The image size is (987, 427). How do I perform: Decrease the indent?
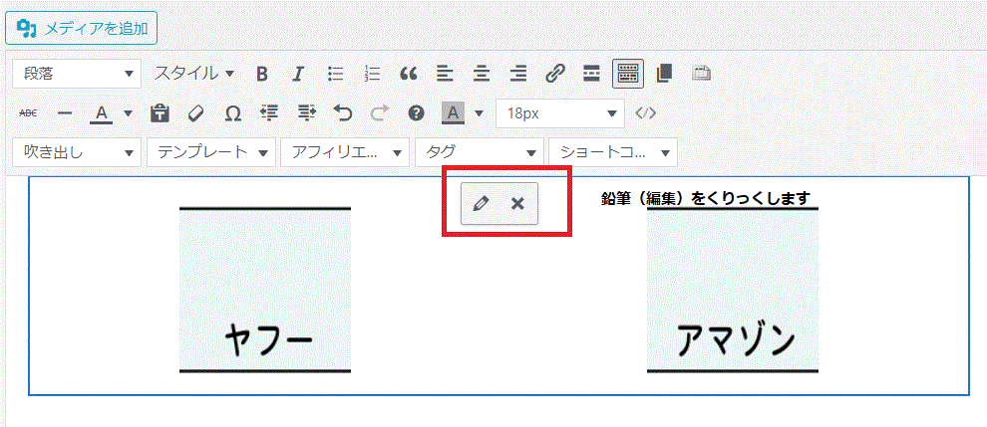click(269, 113)
